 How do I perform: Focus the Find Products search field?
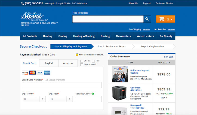[x=108, y=19]
